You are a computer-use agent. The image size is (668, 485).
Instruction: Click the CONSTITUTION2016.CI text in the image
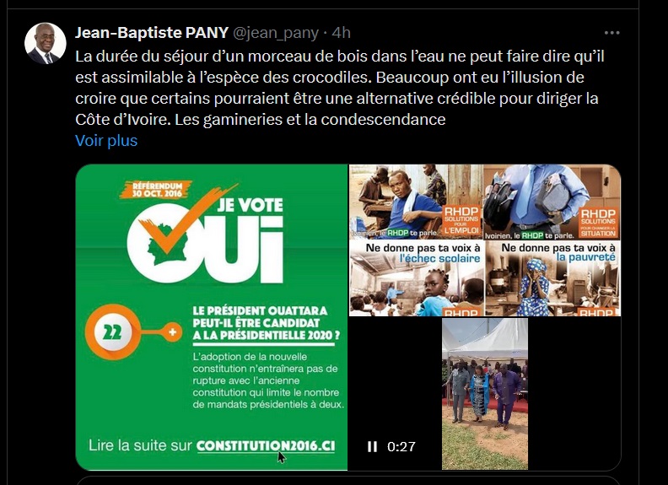pyautogui.click(x=266, y=446)
